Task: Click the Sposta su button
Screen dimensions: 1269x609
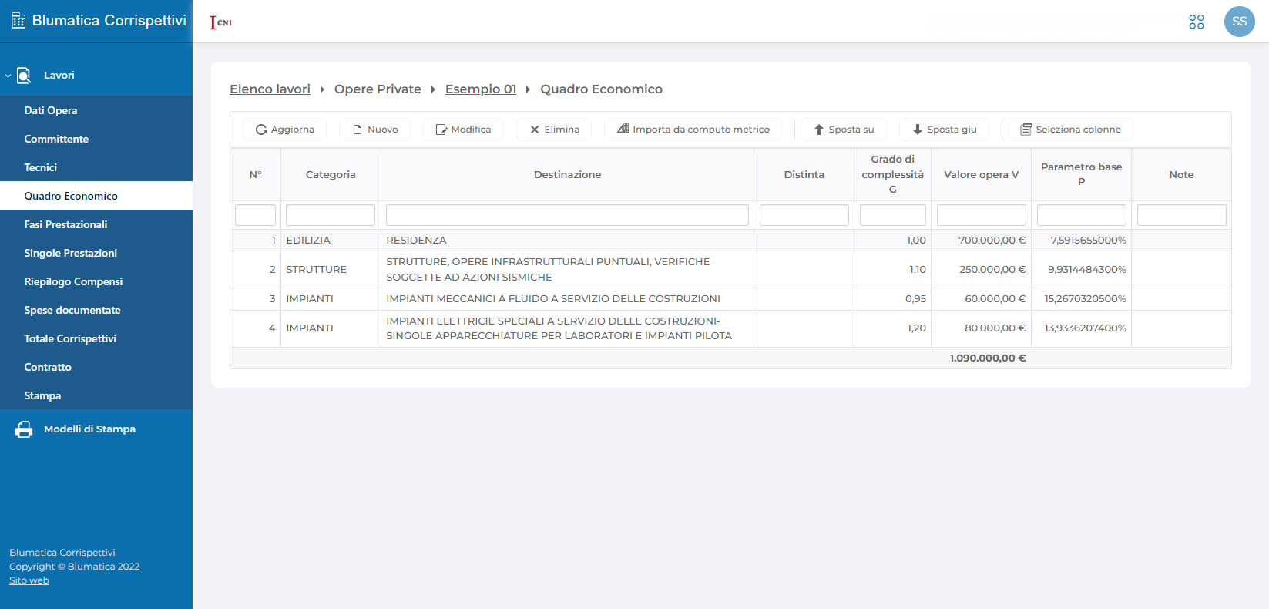Action: (844, 130)
